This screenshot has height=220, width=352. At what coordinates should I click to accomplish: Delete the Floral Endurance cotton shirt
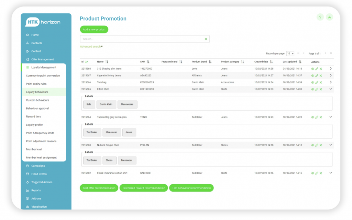(x=321, y=173)
